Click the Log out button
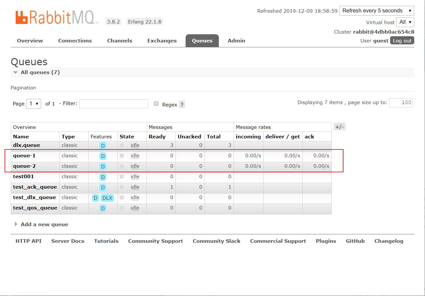The image size is (425, 296). pyautogui.click(x=402, y=41)
